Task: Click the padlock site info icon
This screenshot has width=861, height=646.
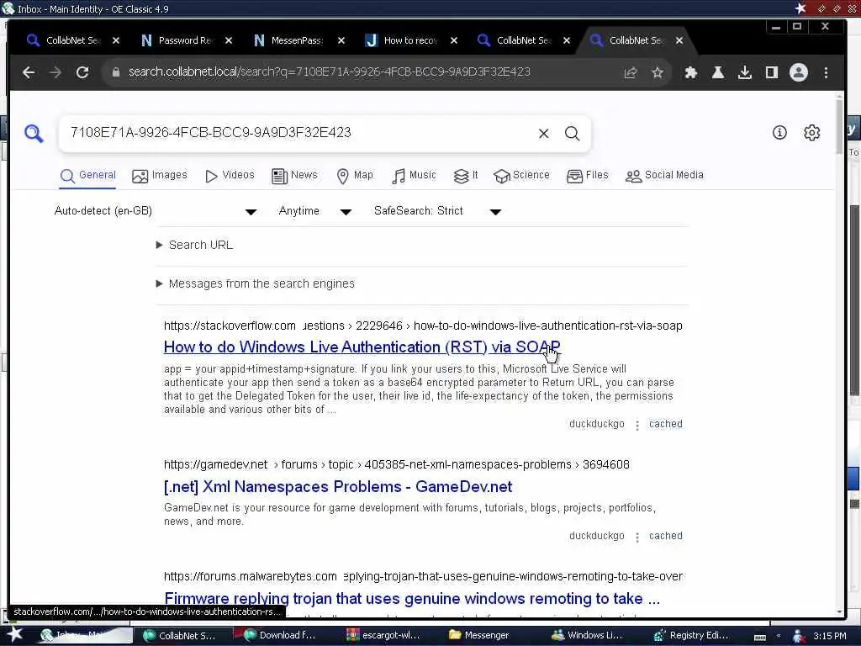Action: pyautogui.click(x=116, y=72)
